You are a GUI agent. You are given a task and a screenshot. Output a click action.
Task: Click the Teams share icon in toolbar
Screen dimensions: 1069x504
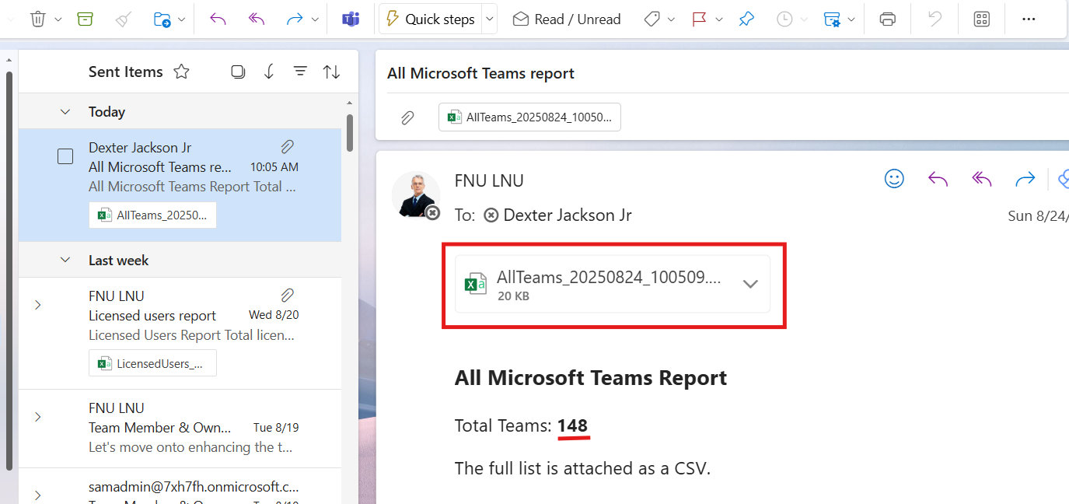[351, 19]
